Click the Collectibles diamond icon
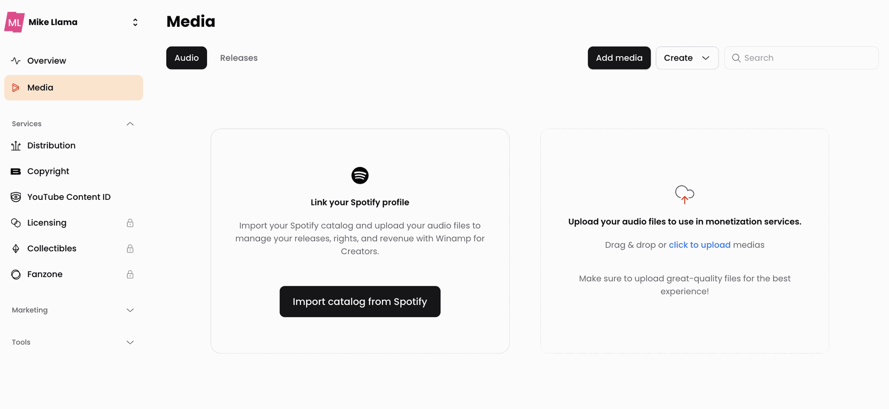 16,249
